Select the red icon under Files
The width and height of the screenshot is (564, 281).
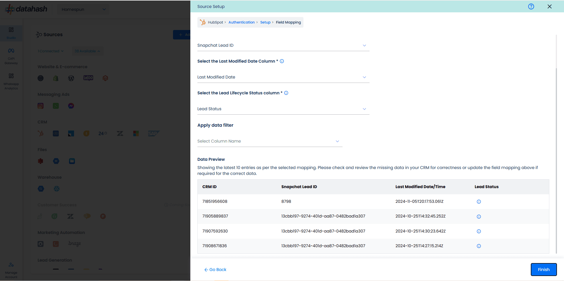click(41, 161)
